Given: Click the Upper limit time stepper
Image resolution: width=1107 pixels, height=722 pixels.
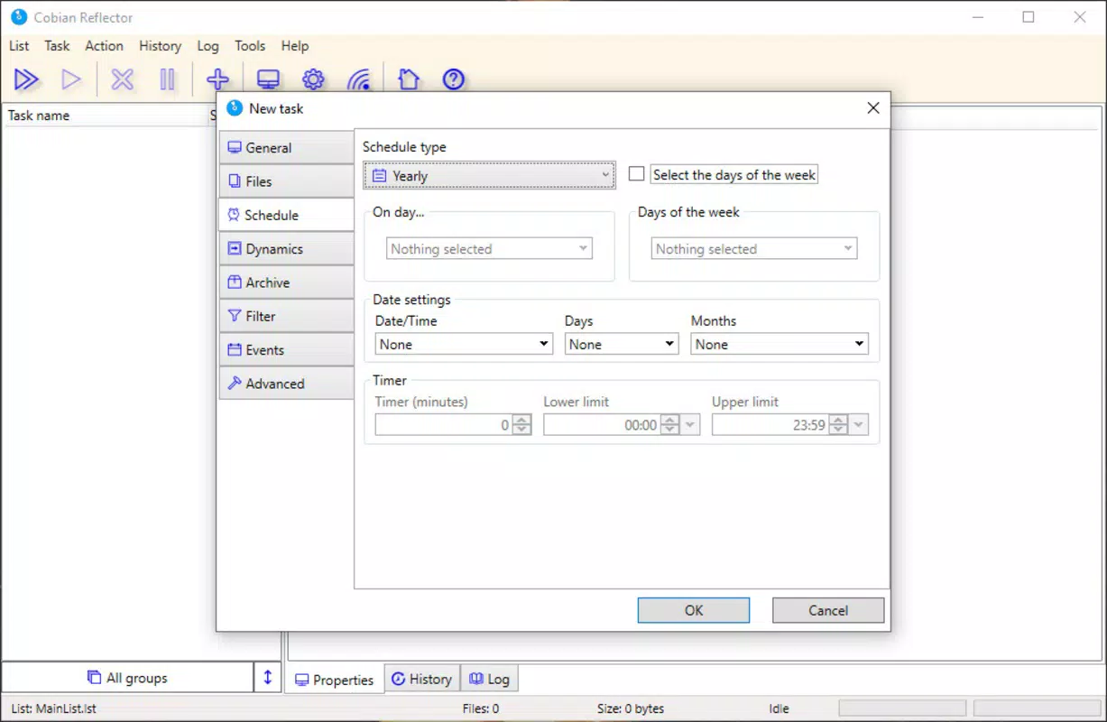Looking at the screenshot, I should point(838,425).
